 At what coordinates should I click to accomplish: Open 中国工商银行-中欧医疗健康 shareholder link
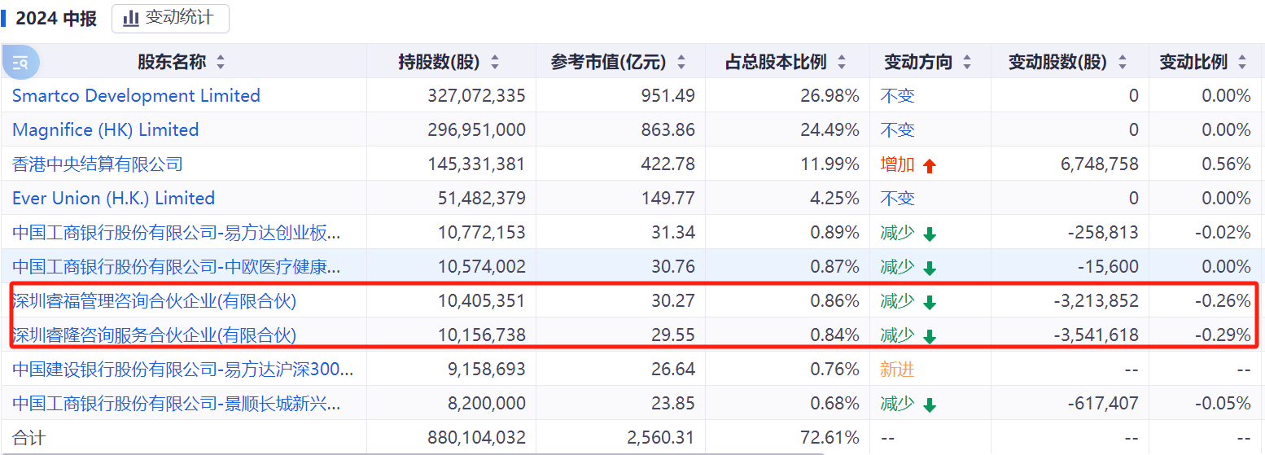click(177, 266)
